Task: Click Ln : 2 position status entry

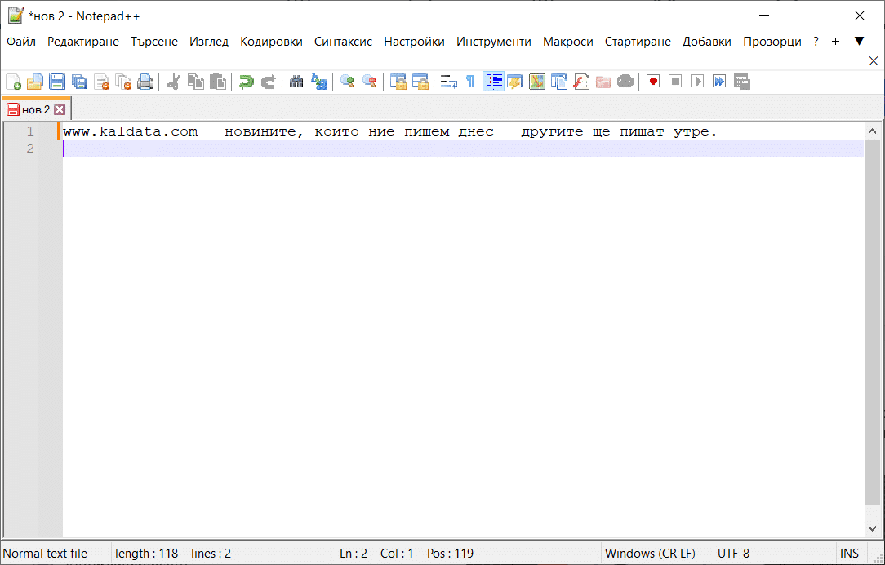Action: tap(354, 554)
